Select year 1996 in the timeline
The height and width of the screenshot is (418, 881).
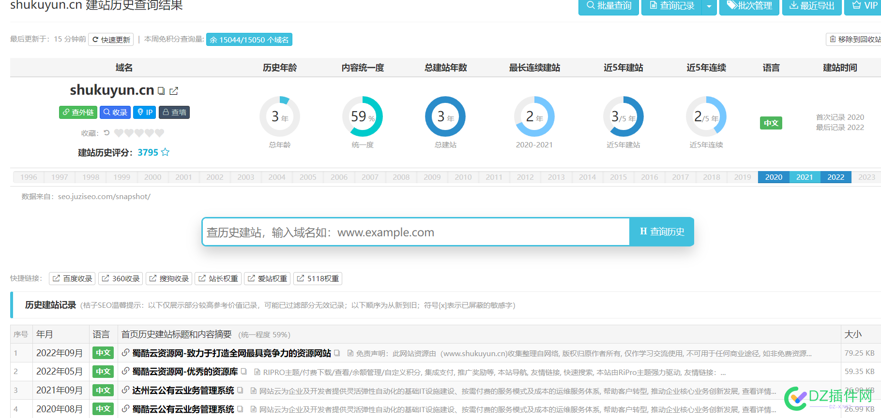point(29,177)
